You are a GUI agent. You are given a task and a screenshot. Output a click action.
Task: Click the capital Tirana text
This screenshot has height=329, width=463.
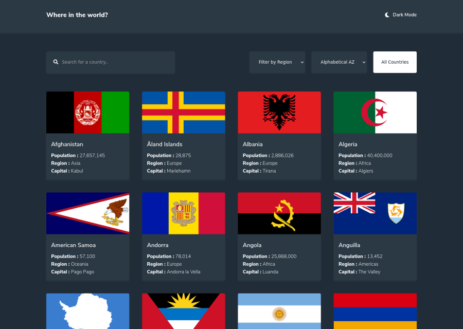pos(269,171)
